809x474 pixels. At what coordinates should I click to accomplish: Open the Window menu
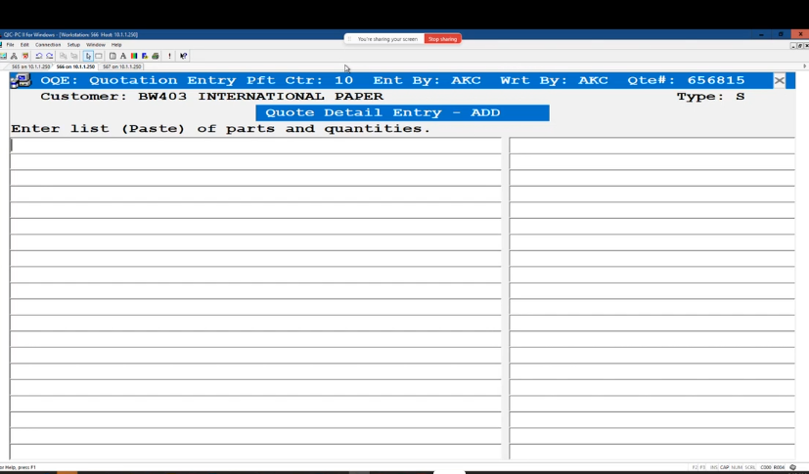click(x=96, y=45)
